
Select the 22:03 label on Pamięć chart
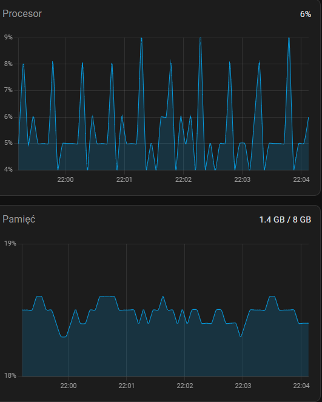click(x=243, y=386)
